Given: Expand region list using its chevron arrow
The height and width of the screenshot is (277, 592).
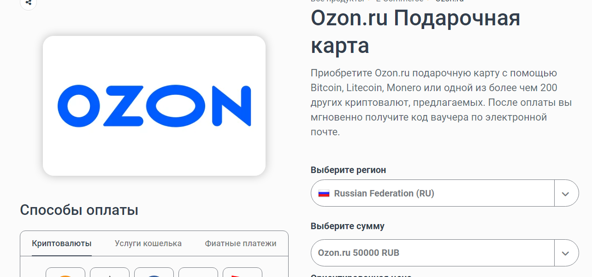Looking at the screenshot, I should point(566,193).
